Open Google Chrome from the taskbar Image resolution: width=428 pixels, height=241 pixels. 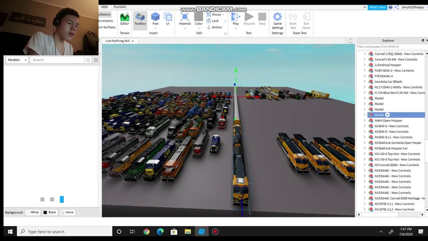tap(146, 232)
